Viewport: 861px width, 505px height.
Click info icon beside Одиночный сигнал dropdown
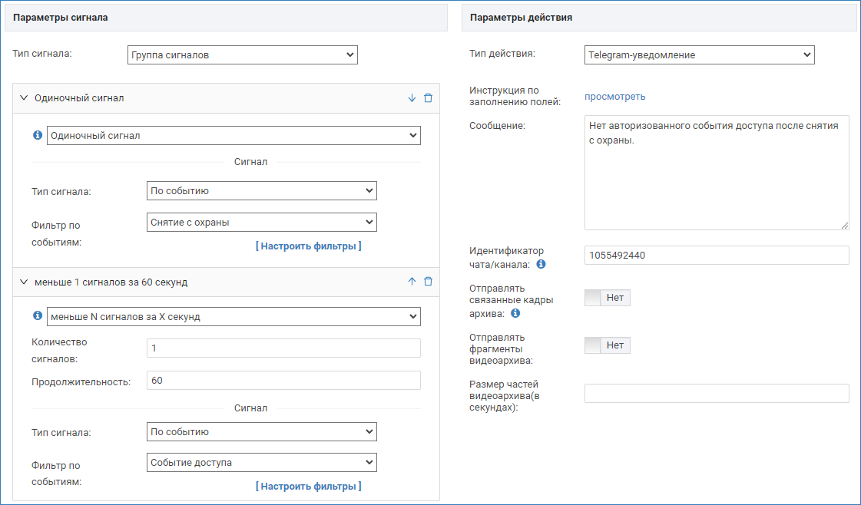pyautogui.click(x=37, y=135)
